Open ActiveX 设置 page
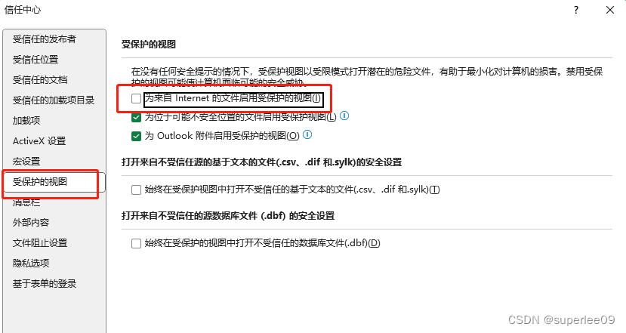Viewport: 626px width, 333px height. click(39, 141)
